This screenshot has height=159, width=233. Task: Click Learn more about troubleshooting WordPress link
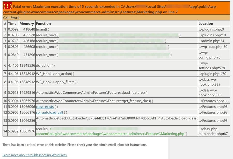click(x=35, y=155)
